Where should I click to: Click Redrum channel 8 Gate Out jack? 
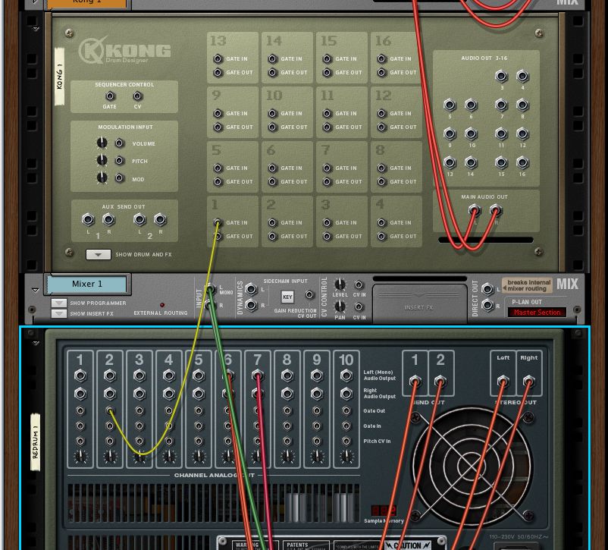tap(287, 410)
